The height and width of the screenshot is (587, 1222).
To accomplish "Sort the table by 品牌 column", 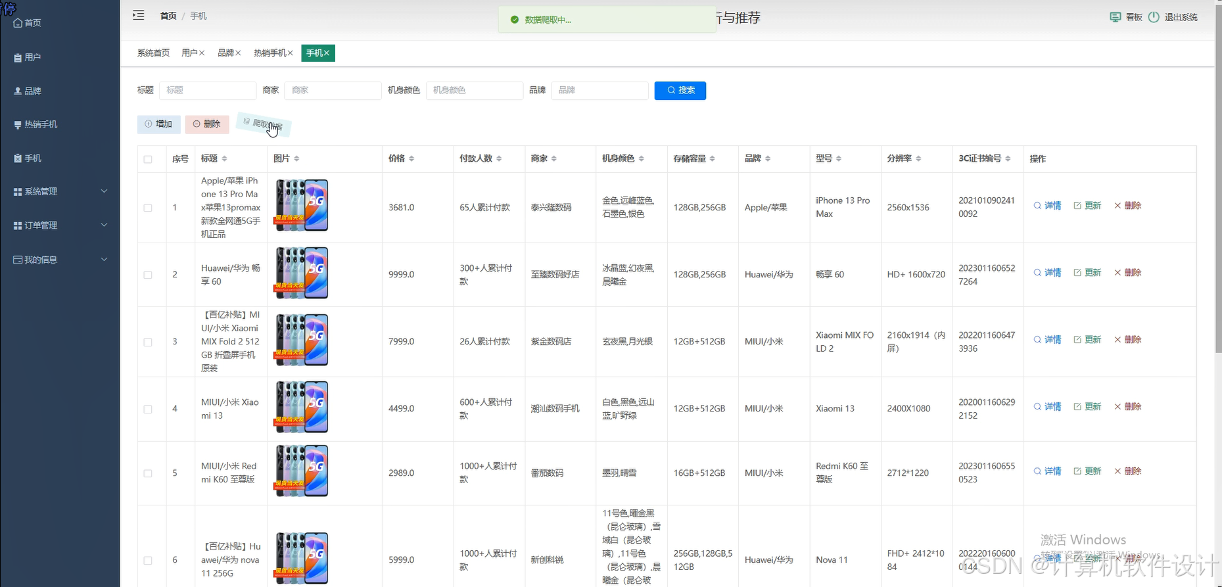I will pyautogui.click(x=768, y=158).
